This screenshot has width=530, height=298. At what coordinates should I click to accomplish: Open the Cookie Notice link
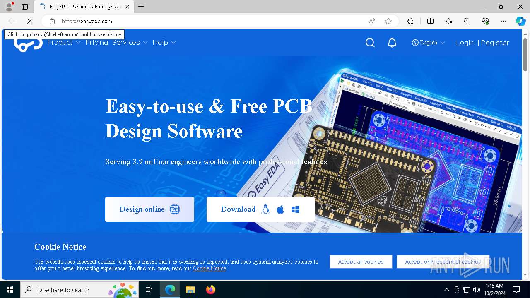210,268
